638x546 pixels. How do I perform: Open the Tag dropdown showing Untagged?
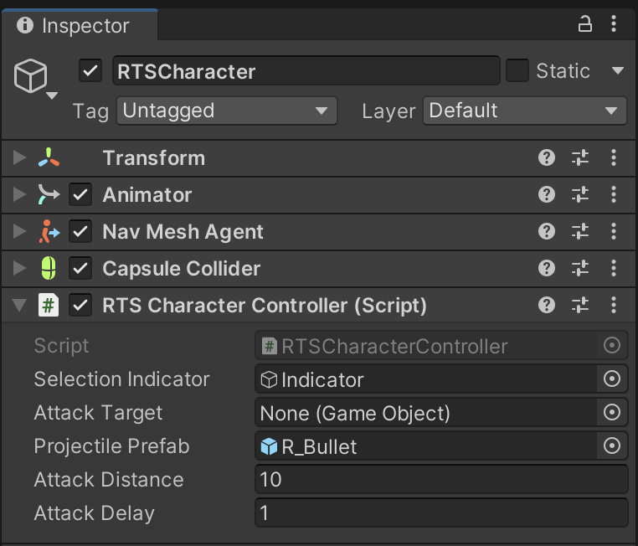pos(226,111)
